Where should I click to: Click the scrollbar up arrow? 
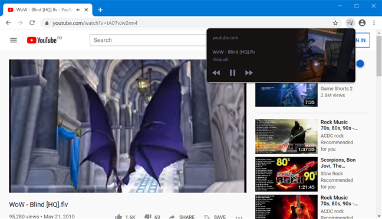[x=379, y=33]
